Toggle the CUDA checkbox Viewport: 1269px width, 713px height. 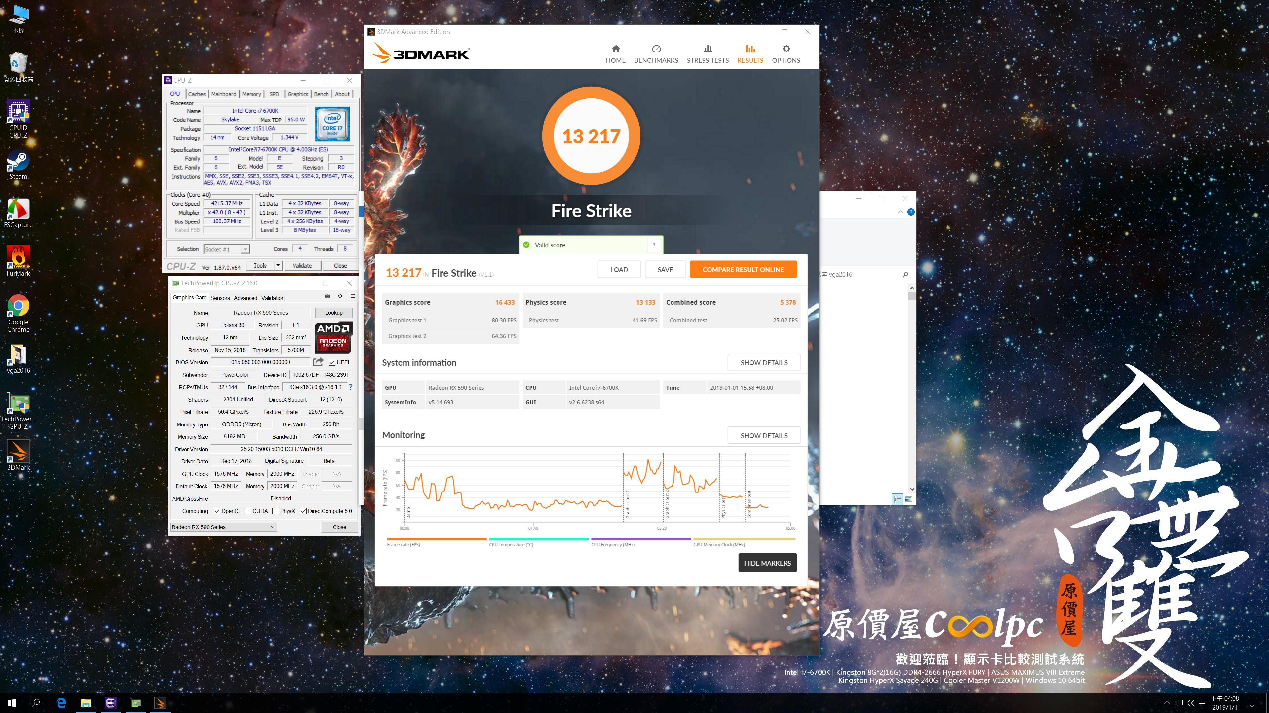248,511
